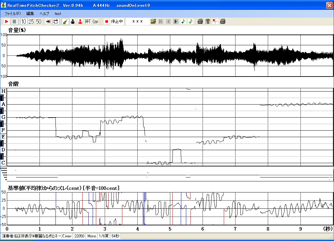This screenshot has width=334, height=241.
Task: Click the red record square icon
Action: (x=107, y=21)
